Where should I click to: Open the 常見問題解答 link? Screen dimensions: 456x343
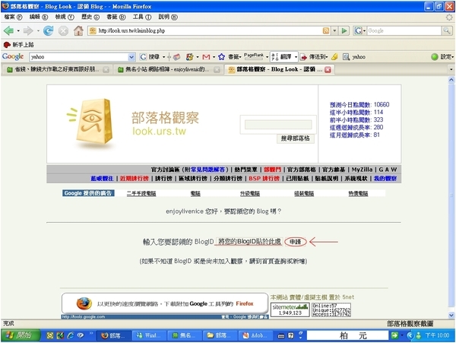(x=208, y=170)
